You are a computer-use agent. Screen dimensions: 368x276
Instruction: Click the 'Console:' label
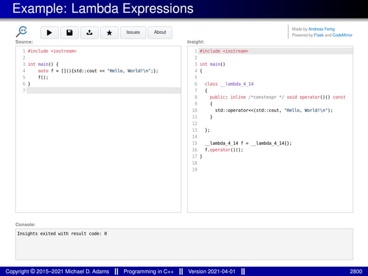(25, 225)
